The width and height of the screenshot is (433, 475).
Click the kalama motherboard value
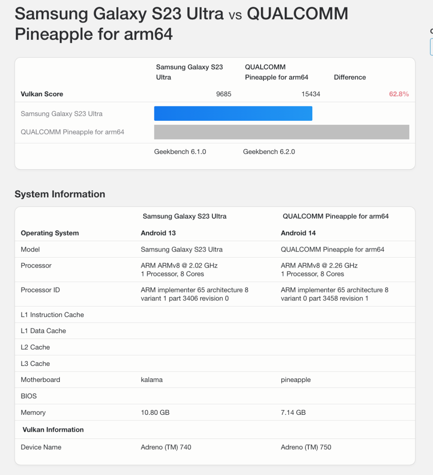coord(152,380)
